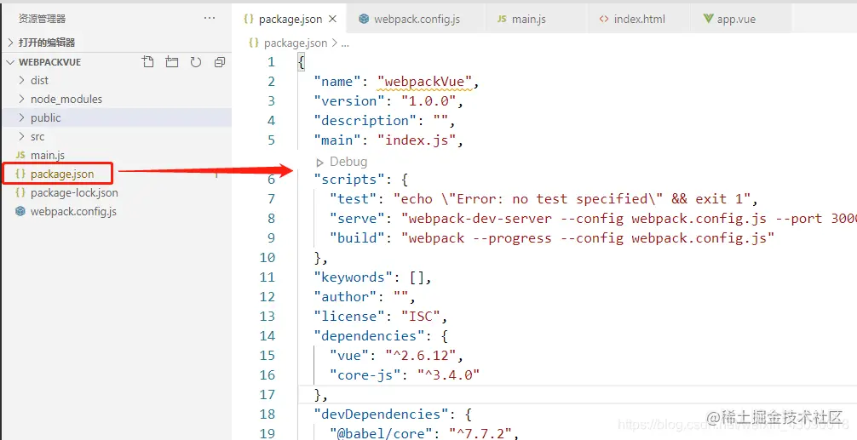Click the breadcrumb ellipsis

[x=345, y=43]
